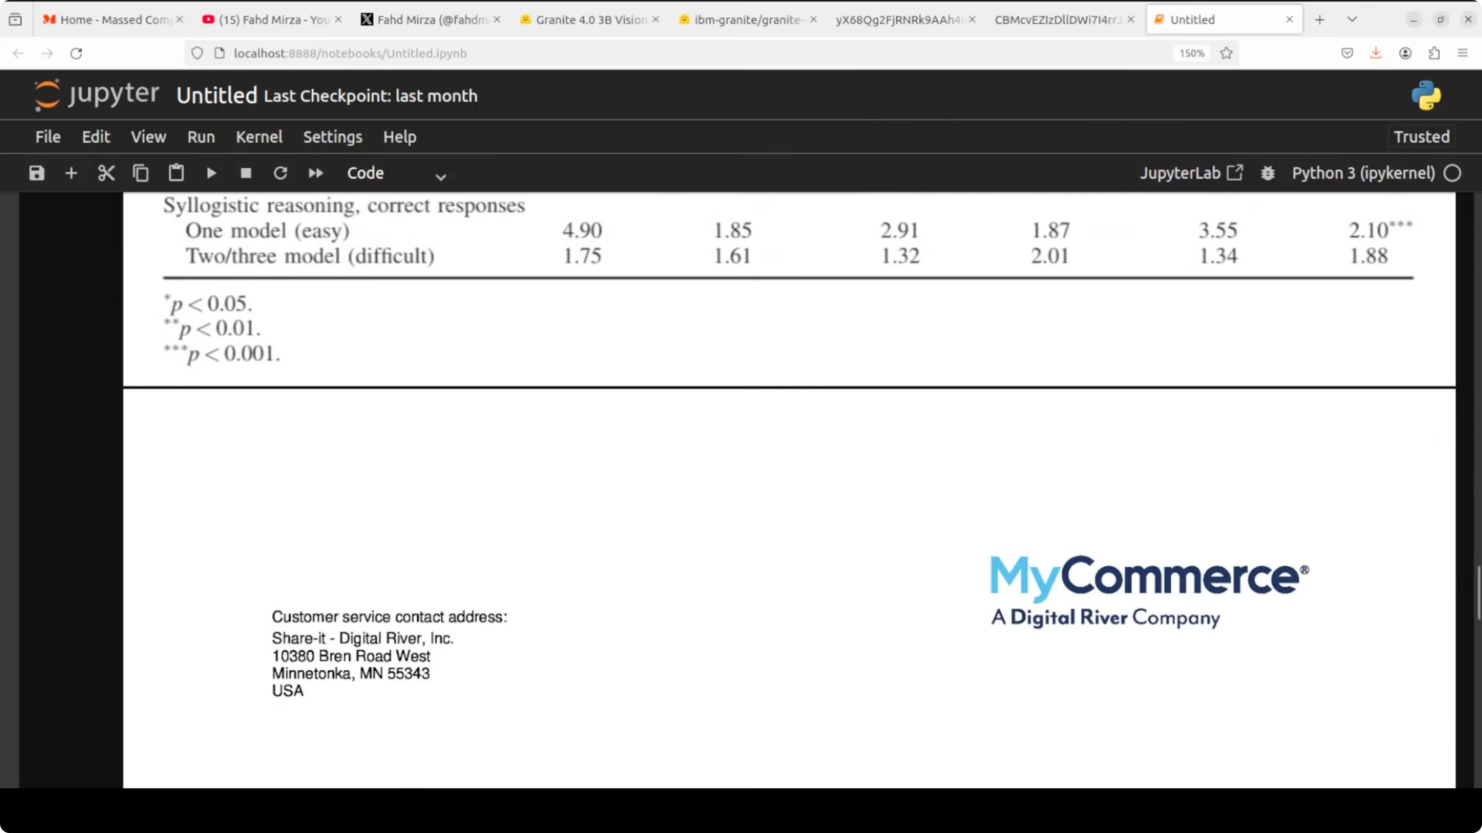The image size is (1482, 833).
Task: Click the browser address bar URL
Action: pos(350,54)
